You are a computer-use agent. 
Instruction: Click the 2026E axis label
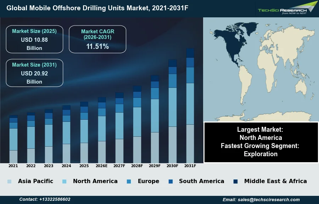(x=102, y=166)
